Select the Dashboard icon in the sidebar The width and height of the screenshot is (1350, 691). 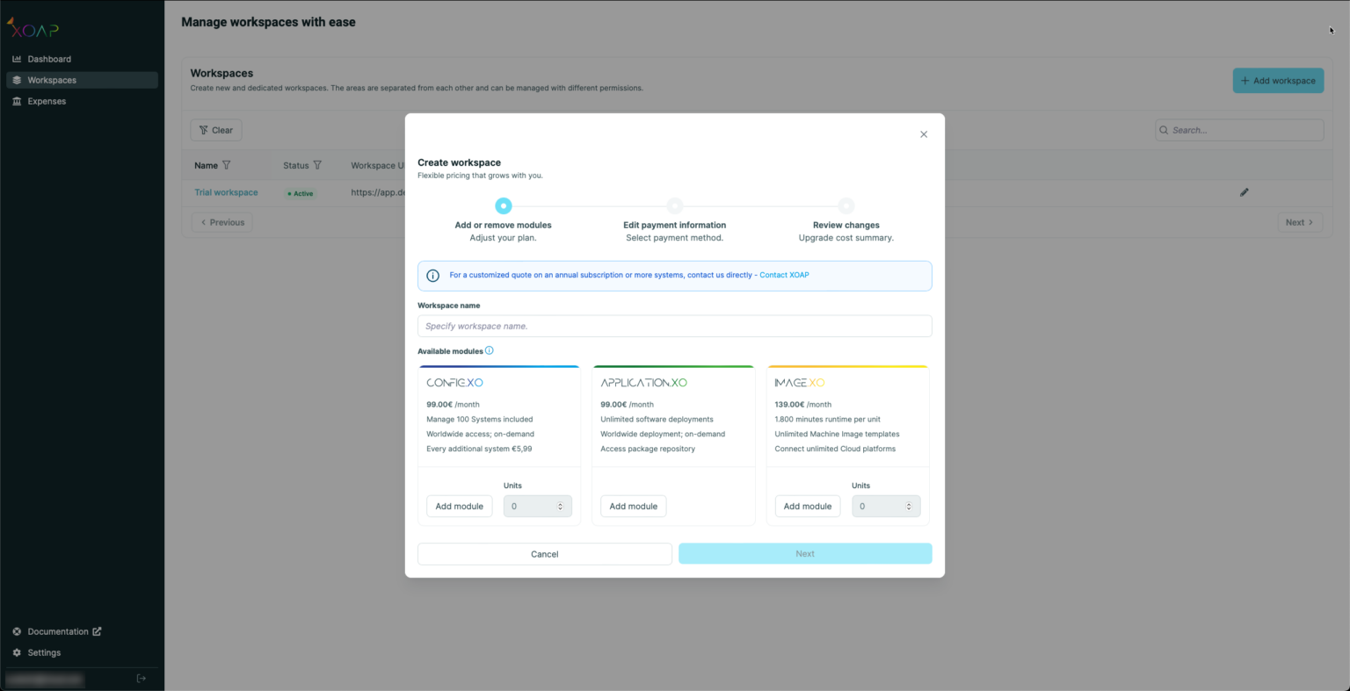[x=16, y=59]
